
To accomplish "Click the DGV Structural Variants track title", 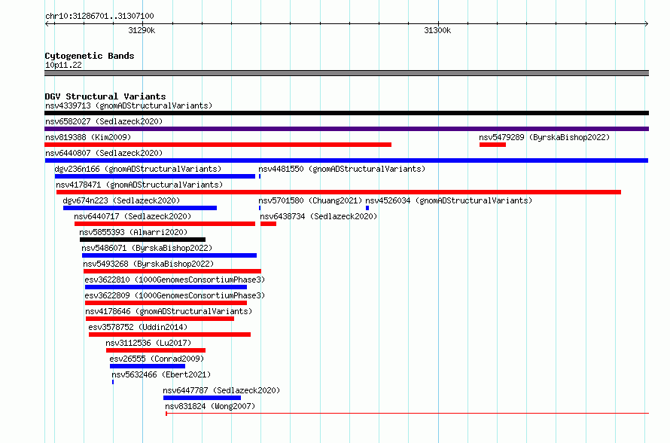I will pos(105,96).
